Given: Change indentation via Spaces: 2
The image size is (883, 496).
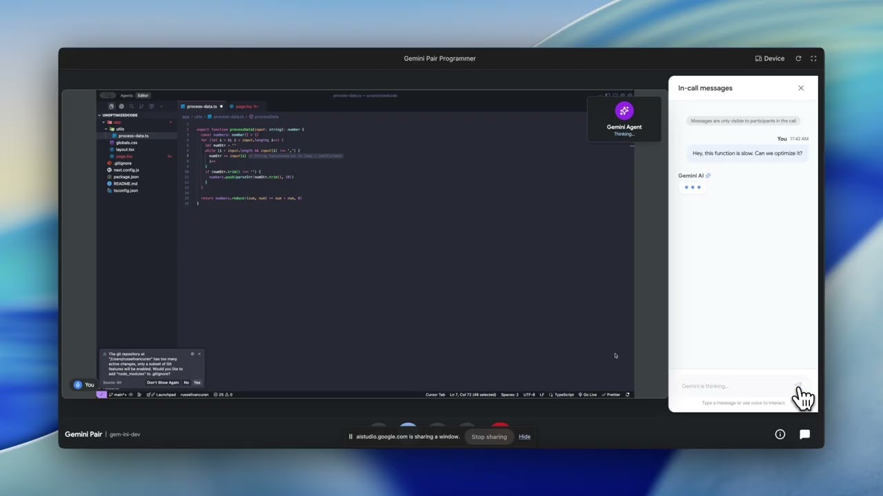Looking at the screenshot, I should 510,395.
